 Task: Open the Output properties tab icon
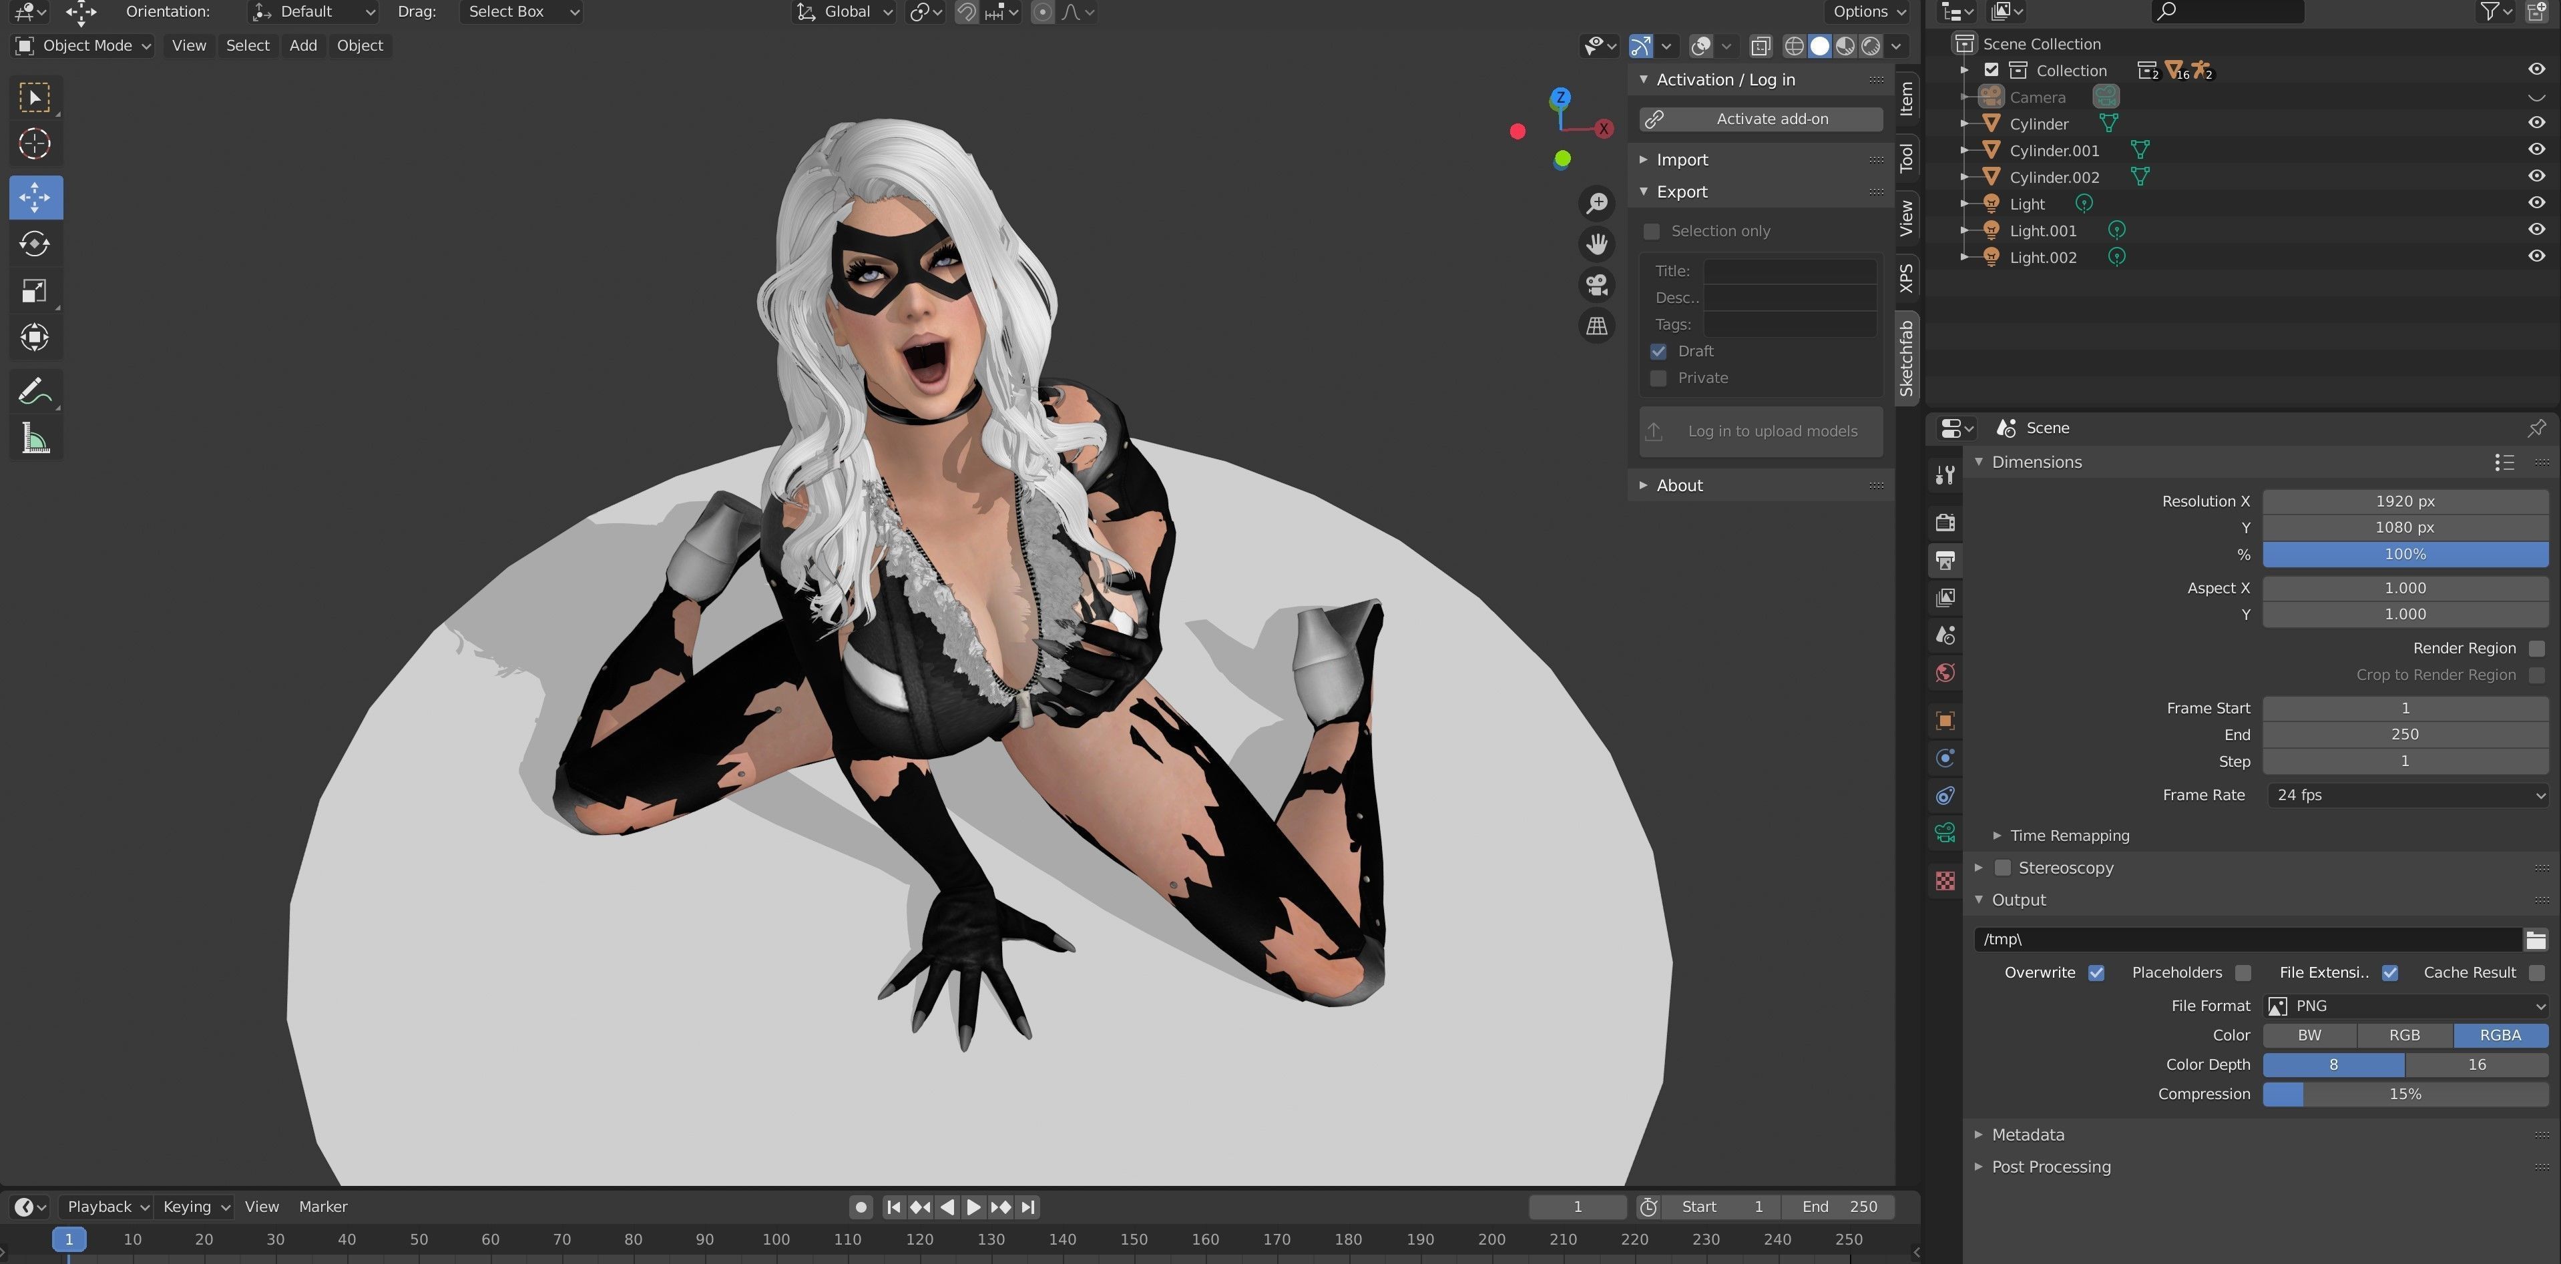tap(1945, 561)
